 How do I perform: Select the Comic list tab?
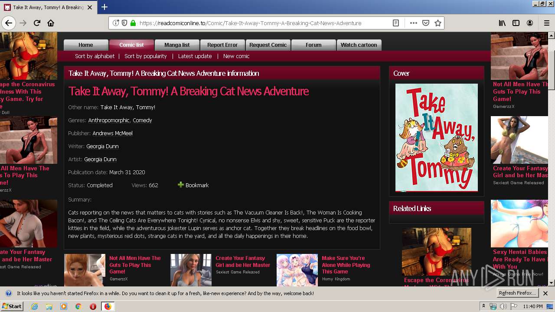coord(131,45)
